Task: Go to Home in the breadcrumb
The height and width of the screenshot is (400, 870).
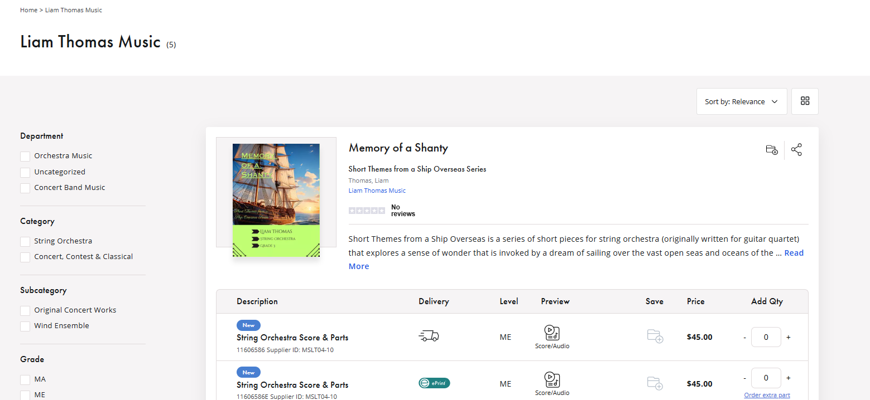Action: pos(28,10)
